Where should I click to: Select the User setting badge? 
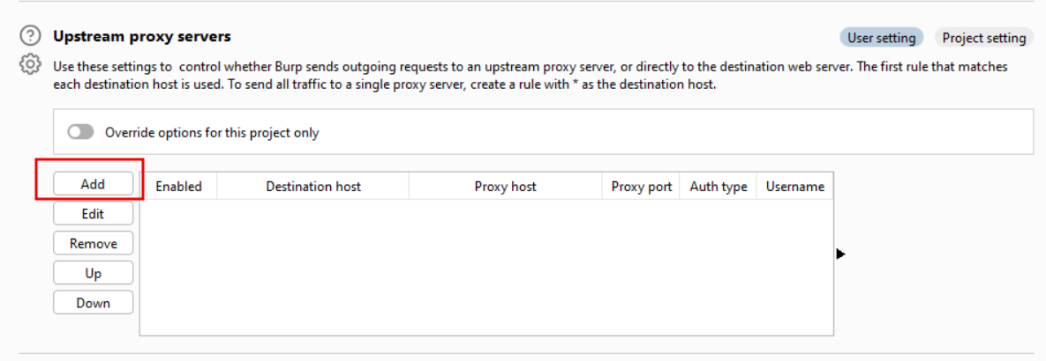[882, 38]
